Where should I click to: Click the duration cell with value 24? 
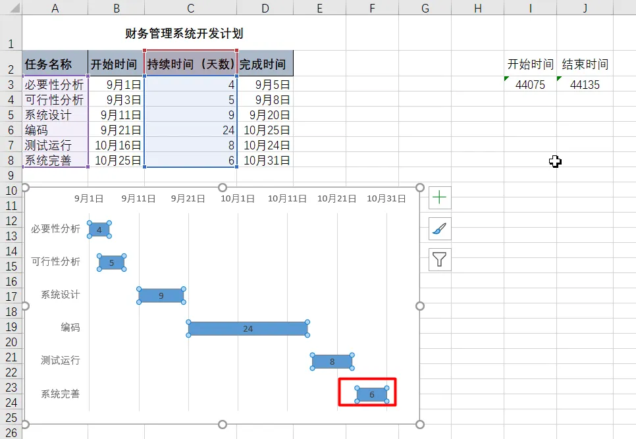pos(191,130)
